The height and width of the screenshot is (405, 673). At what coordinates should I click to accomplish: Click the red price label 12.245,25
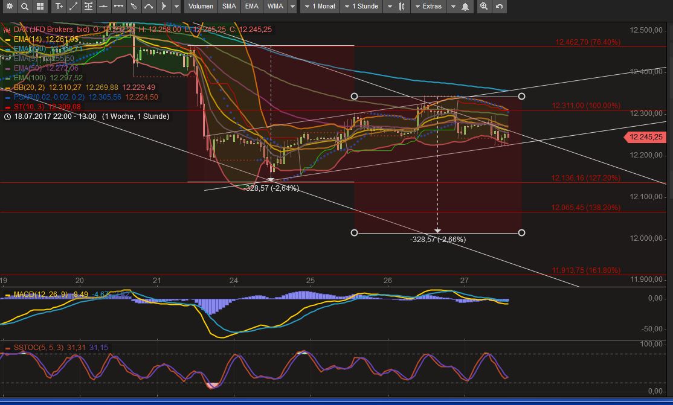pos(645,137)
